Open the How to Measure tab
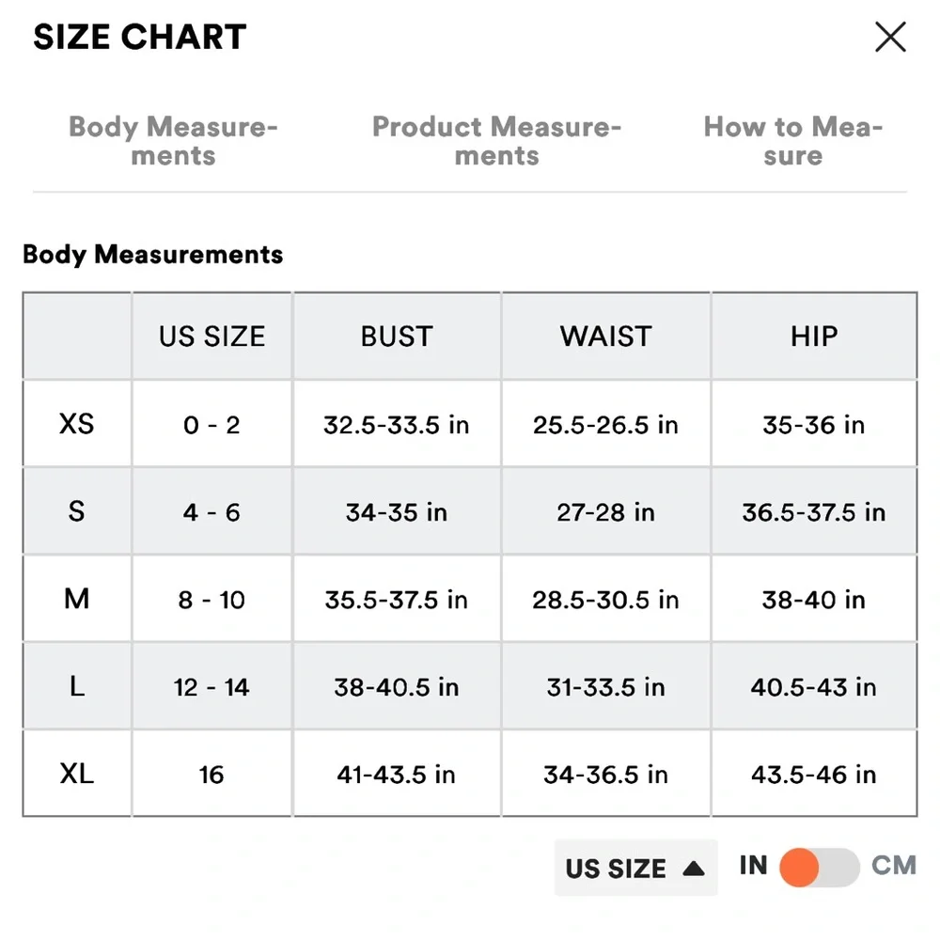Screen dimensions: 940x940 [792, 141]
